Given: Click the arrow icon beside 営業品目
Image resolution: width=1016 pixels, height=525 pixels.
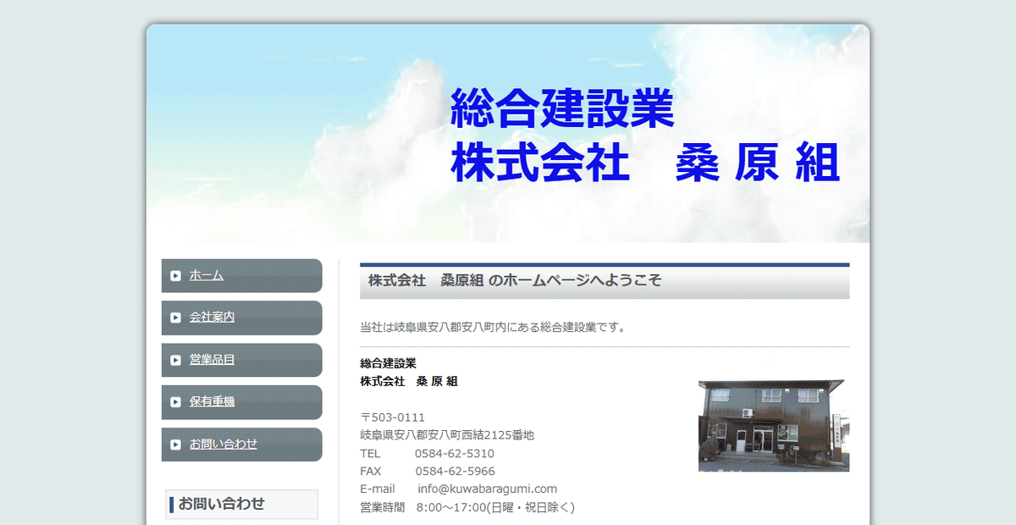Looking at the screenshot, I should (x=175, y=360).
